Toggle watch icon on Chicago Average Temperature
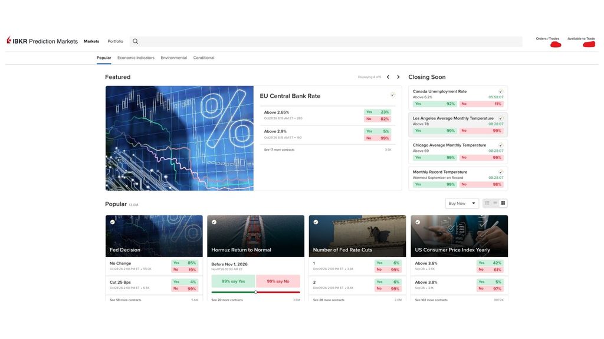Screen dimensions: 604x339 click(x=501, y=145)
